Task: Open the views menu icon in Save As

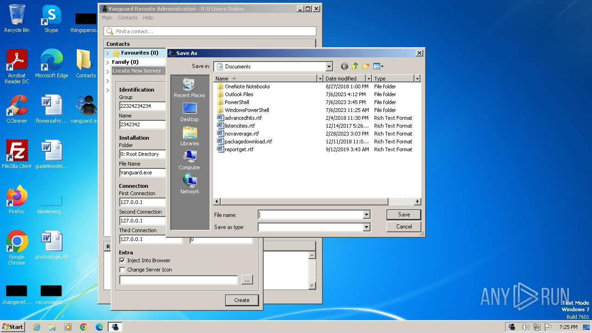Action: pos(378,67)
